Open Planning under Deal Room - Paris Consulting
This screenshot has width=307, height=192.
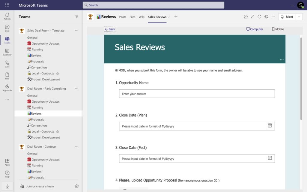tap(35, 107)
